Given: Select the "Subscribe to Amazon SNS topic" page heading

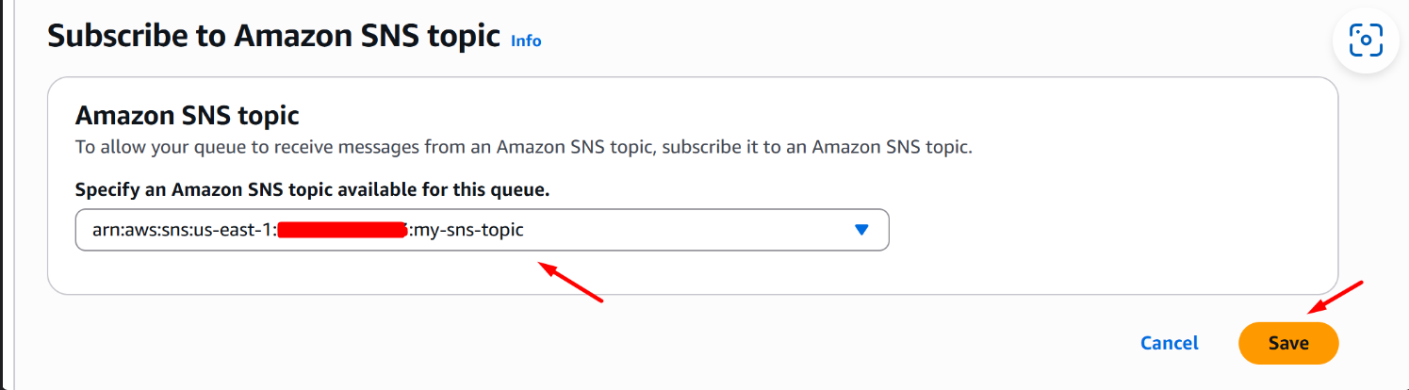Looking at the screenshot, I should coord(273,37).
